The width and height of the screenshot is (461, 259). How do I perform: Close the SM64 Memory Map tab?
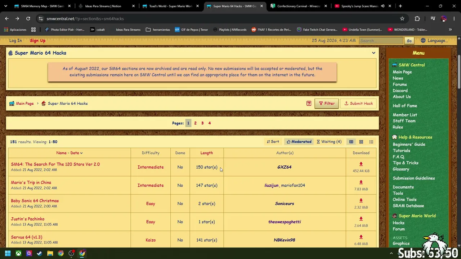coord(69,6)
